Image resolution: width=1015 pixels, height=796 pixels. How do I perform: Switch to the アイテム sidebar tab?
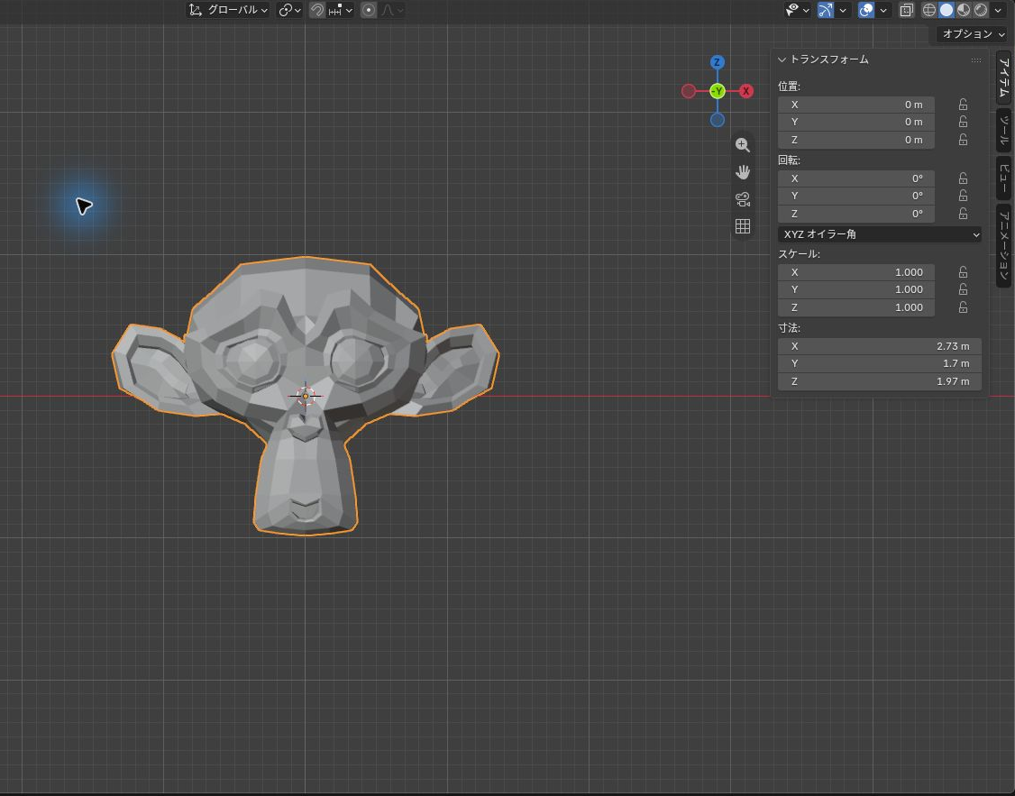point(1003,78)
